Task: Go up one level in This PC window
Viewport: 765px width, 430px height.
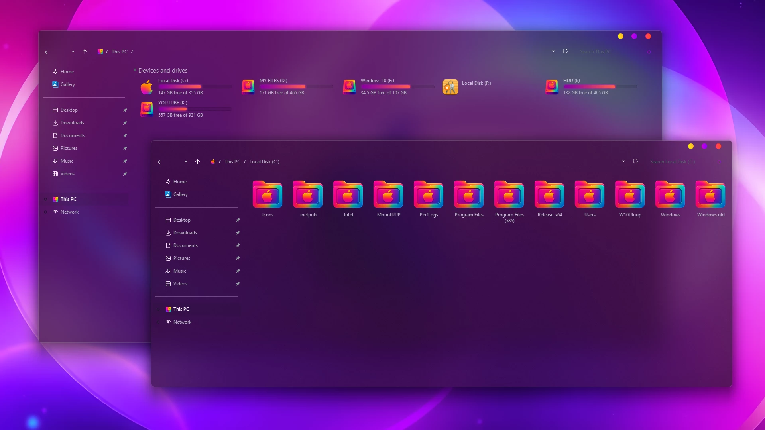Action: click(85, 52)
